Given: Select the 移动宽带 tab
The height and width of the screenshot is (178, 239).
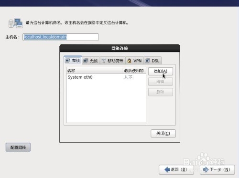Looking at the screenshot, I should [x=113, y=61].
